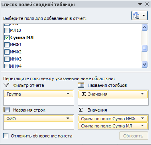This screenshot has width=151, height=145.
Task: Expand Сумма по полю Сумма МЛ dropdown
Action: click(x=143, y=125)
